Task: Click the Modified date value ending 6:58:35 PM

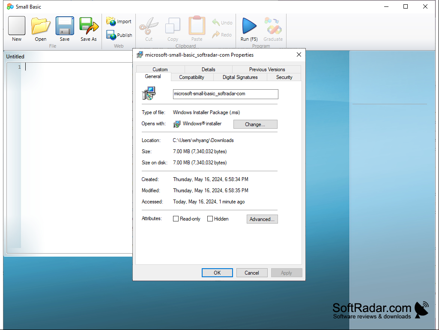Action: point(211,191)
